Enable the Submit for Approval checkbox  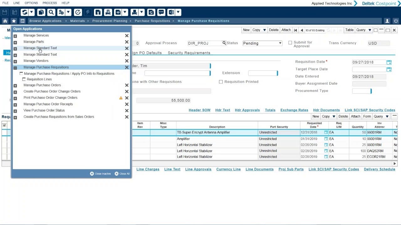pyautogui.click(x=290, y=42)
